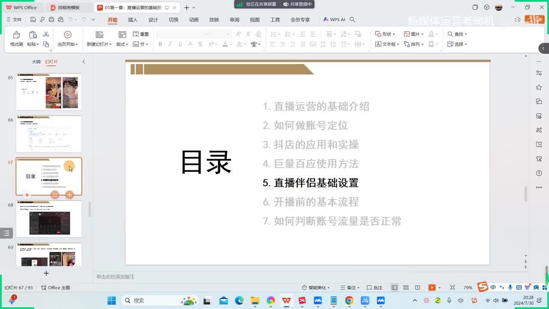549x309 pixels.
Task: Select slide 66 thumbnail
Action: tap(49, 134)
